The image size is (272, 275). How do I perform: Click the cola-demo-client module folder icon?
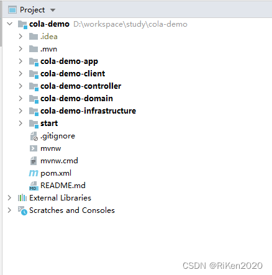(34, 74)
